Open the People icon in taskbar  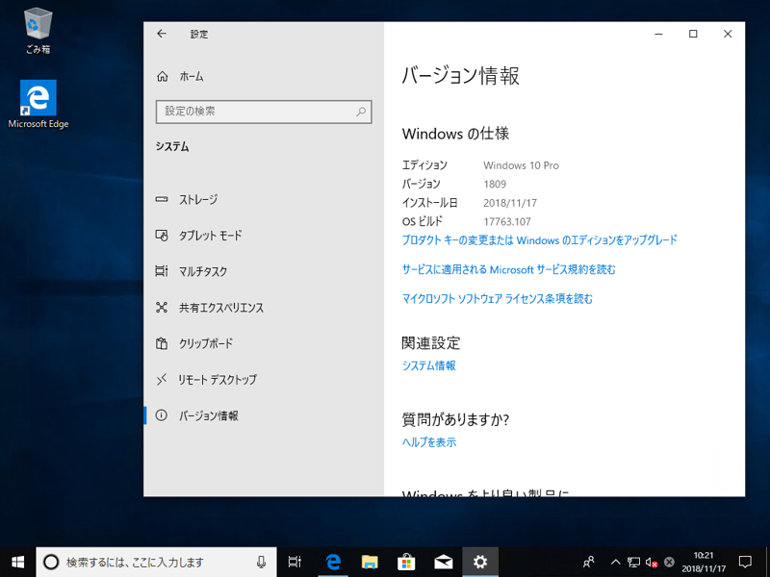pyautogui.click(x=588, y=562)
